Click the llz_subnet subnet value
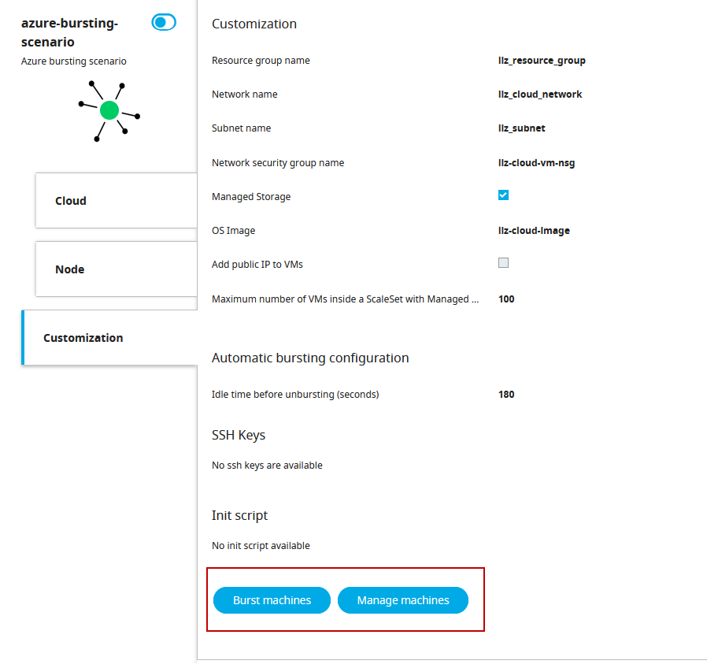 [x=522, y=128]
